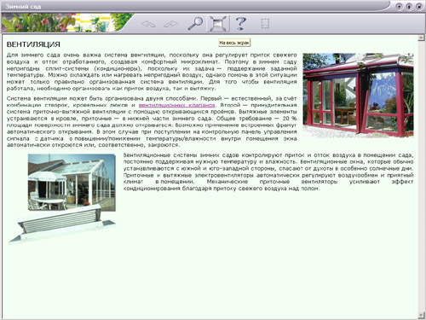Click the scrollbar down arrow
This screenshot has height=320, width=426.
pos(421,315)
